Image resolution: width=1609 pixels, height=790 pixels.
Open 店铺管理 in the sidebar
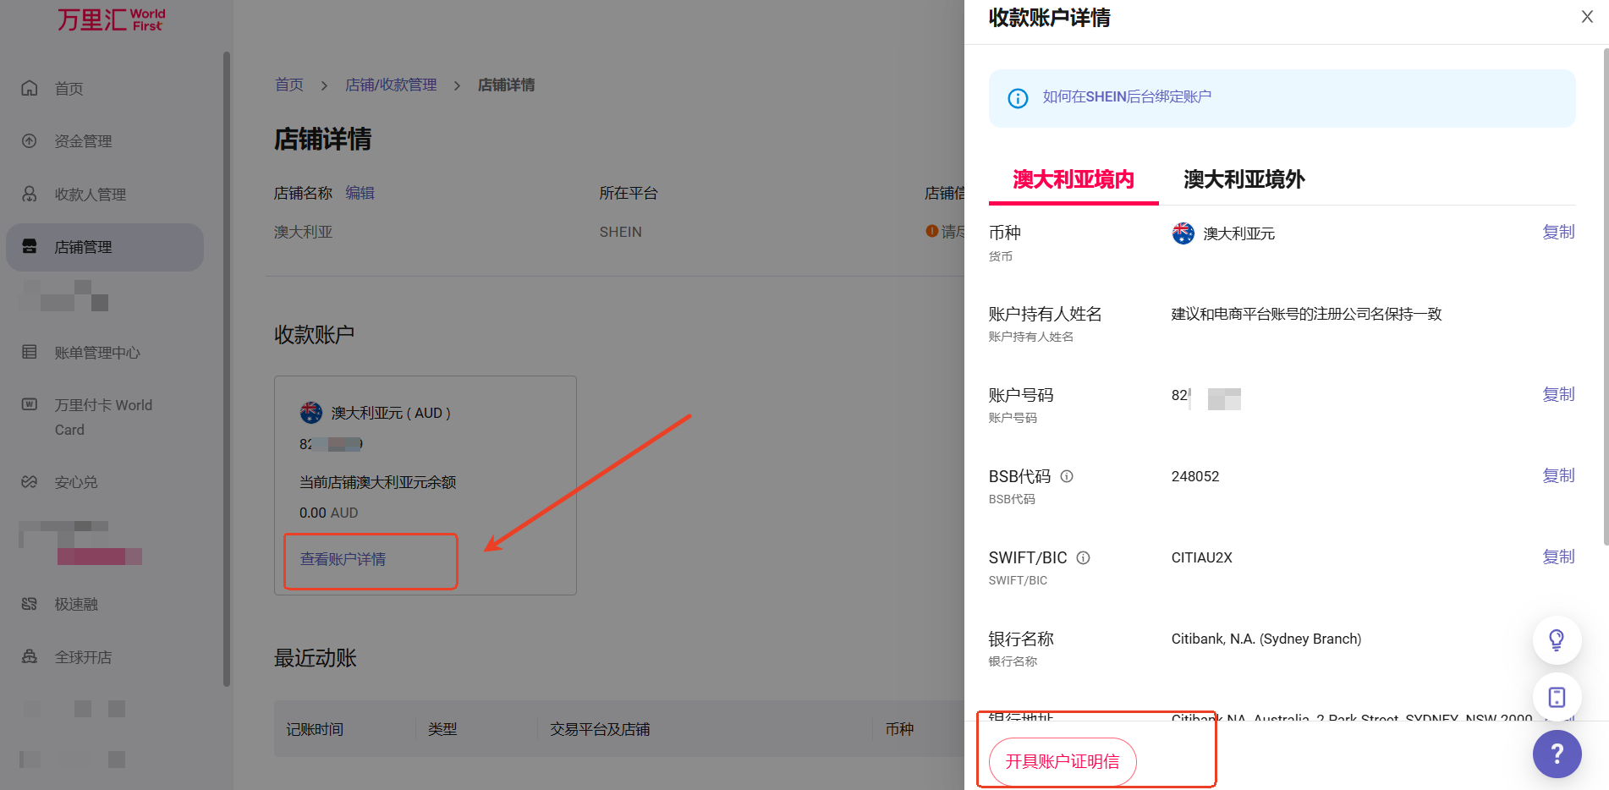pyautogui.click(x=83, y=247)
